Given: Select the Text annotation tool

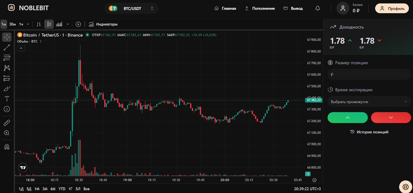Looking at the screenshot, I should pos(7,99).
